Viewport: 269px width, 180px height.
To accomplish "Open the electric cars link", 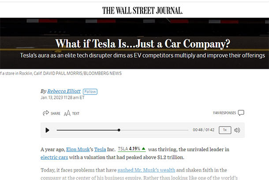I will click(54, 157).
